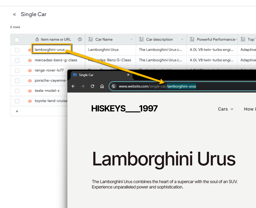Screen dimensions: 256x208
Task: Open help icon beside Item name or URL
Action: pyautogui.click(x=80, y=39)
